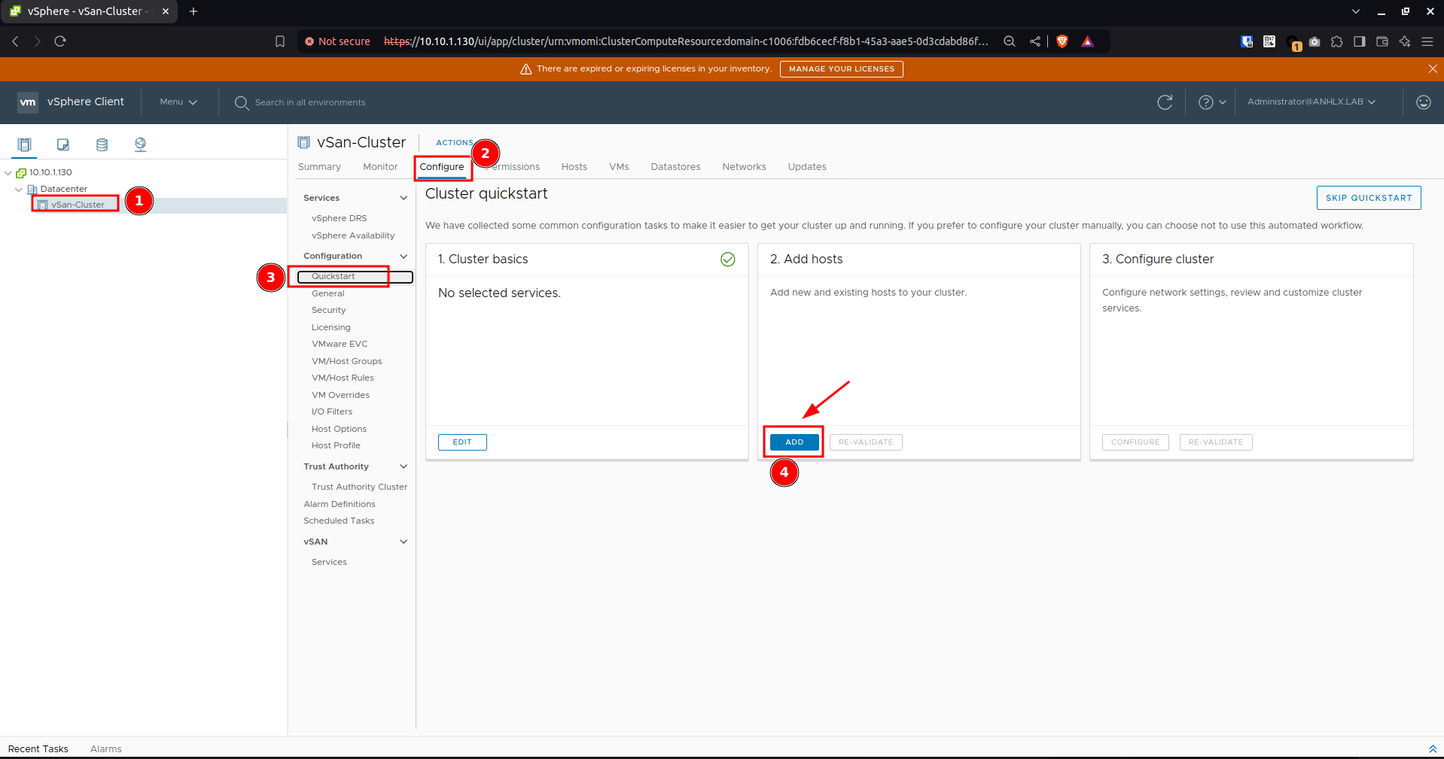The image size is (1444, 759).
Task: Open the Administrator@ANHLX.LAB user dropdown
Action: [1311, 102]
